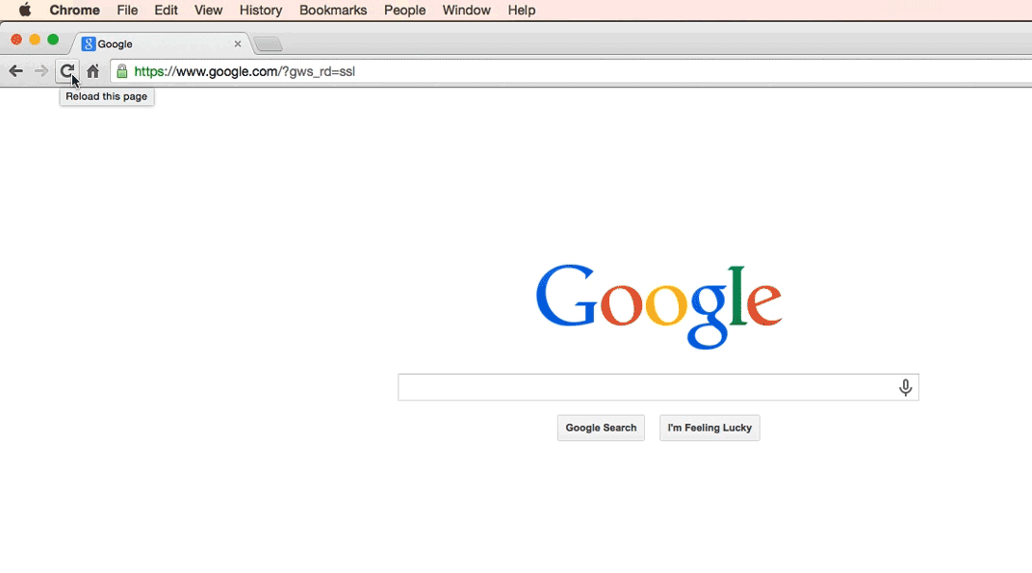Viewport: 1032px width, 573px height.
Task: Click the green fullscreen window button
Action: (53, 39)
